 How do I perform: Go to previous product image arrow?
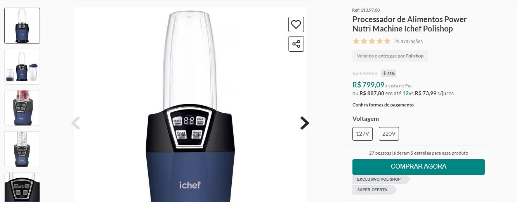coord(76,123)
